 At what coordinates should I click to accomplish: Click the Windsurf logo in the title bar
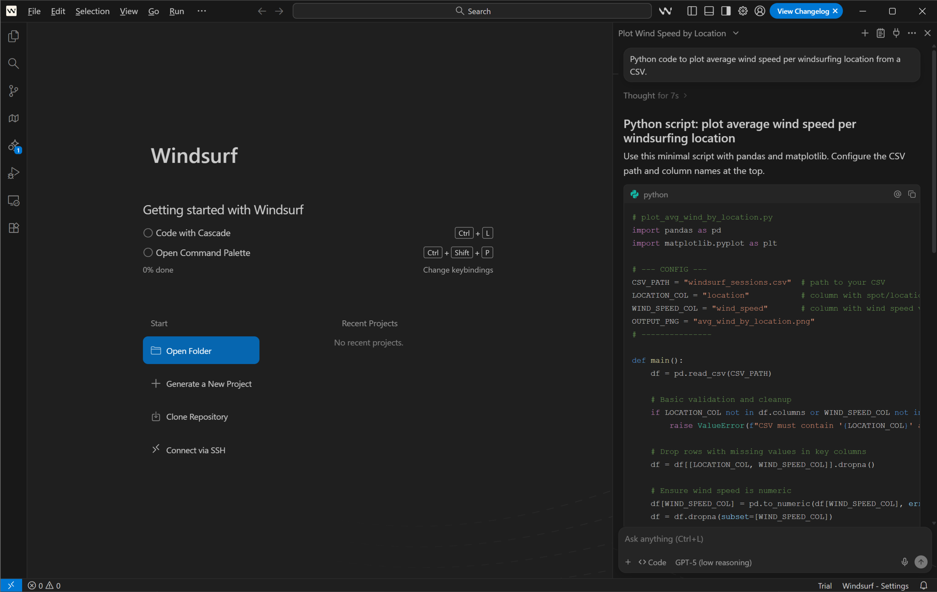click(x=11, y=11)
